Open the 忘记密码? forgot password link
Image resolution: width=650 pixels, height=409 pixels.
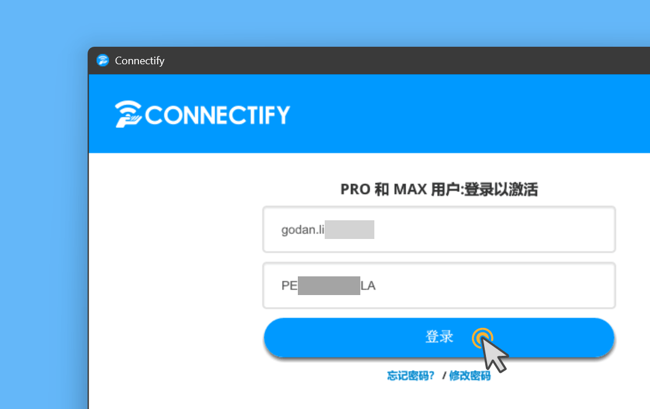411,376
